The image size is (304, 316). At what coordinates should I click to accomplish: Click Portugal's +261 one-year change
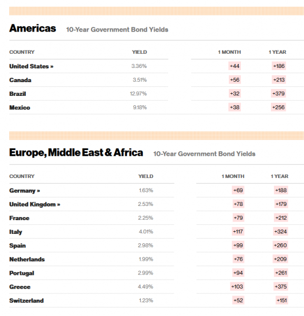pyautogui.click(x=281, y=273)
